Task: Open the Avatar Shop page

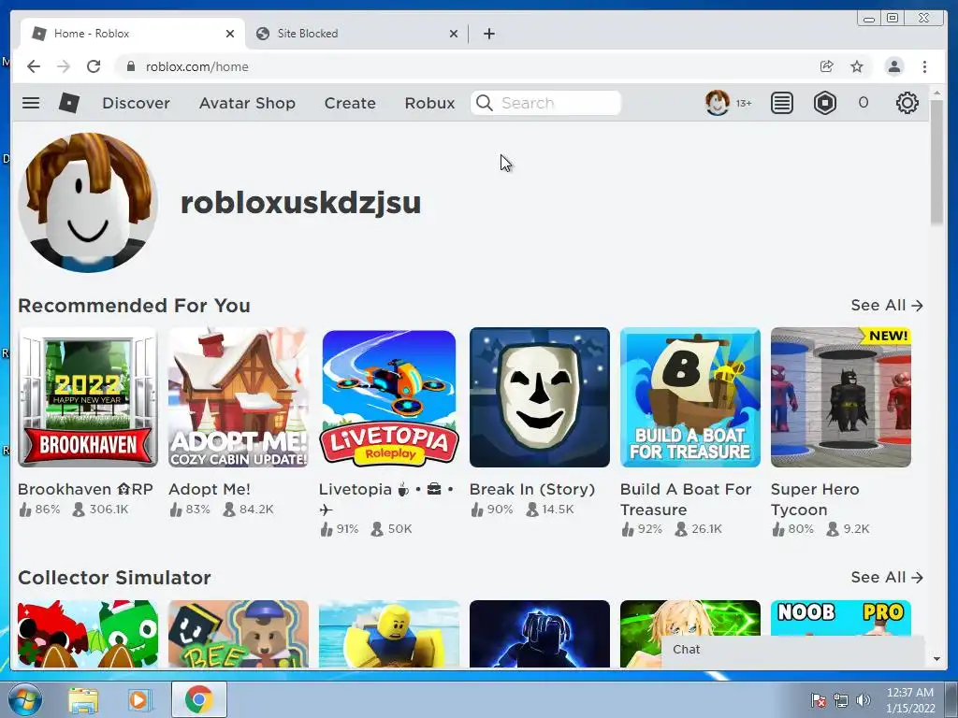Action: [247, 103]
